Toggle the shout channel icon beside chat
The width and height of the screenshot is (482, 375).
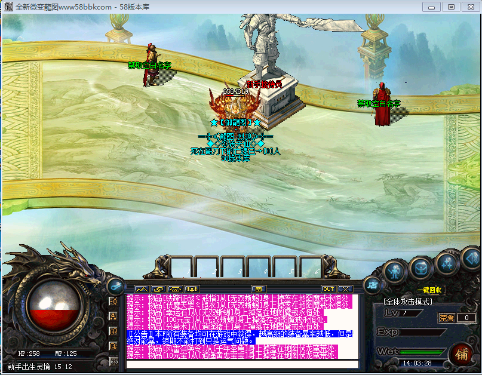tap(113, 301)
